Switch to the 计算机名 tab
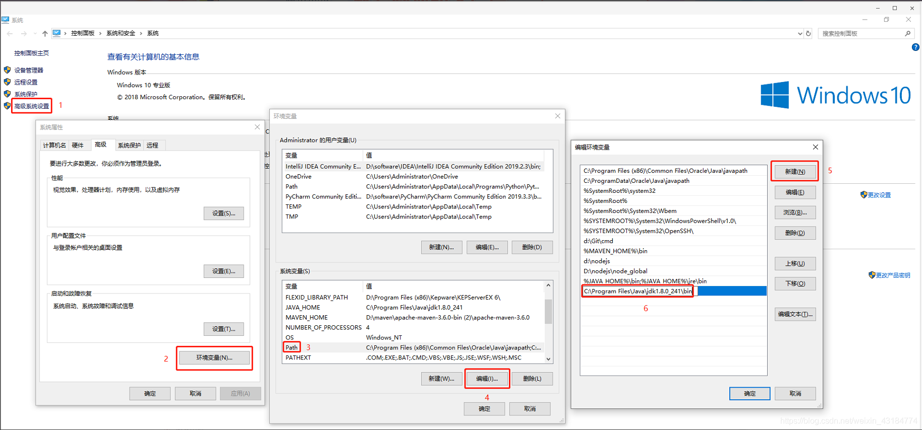The width and height of the screenshot is (922, 430). click(54, 146)
